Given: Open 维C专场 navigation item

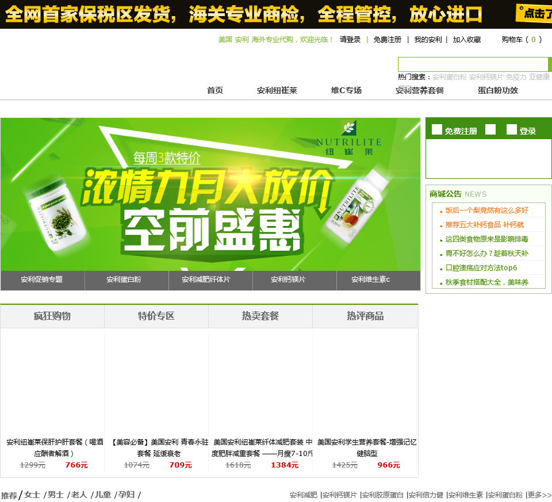Looking at the screenshot, I should pos(346,90).
